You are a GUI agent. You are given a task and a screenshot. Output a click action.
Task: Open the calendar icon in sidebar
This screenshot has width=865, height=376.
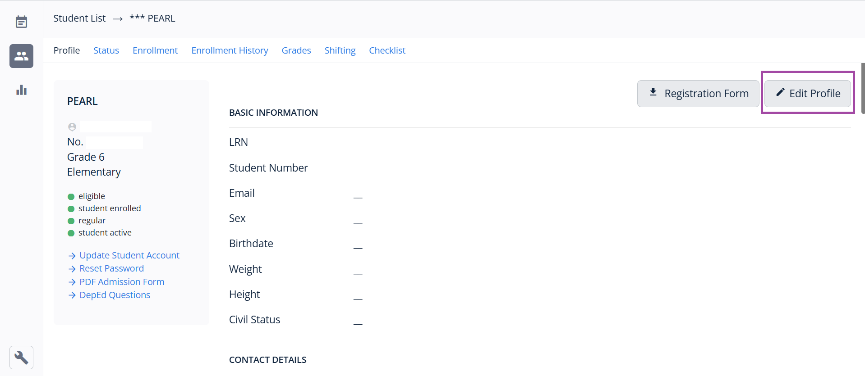[x=21, y=22]
